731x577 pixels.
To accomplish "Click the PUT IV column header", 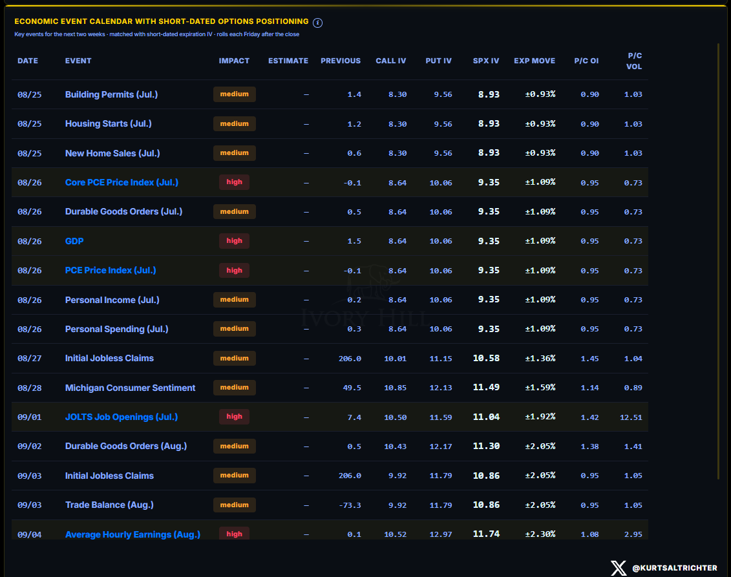I will (438, 61).
